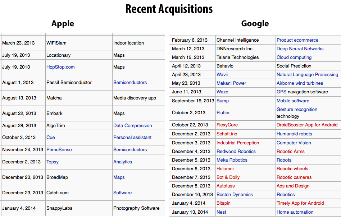341x218 pixels.
Task: Follow the Topsy link
Action: tap(53, 162)
